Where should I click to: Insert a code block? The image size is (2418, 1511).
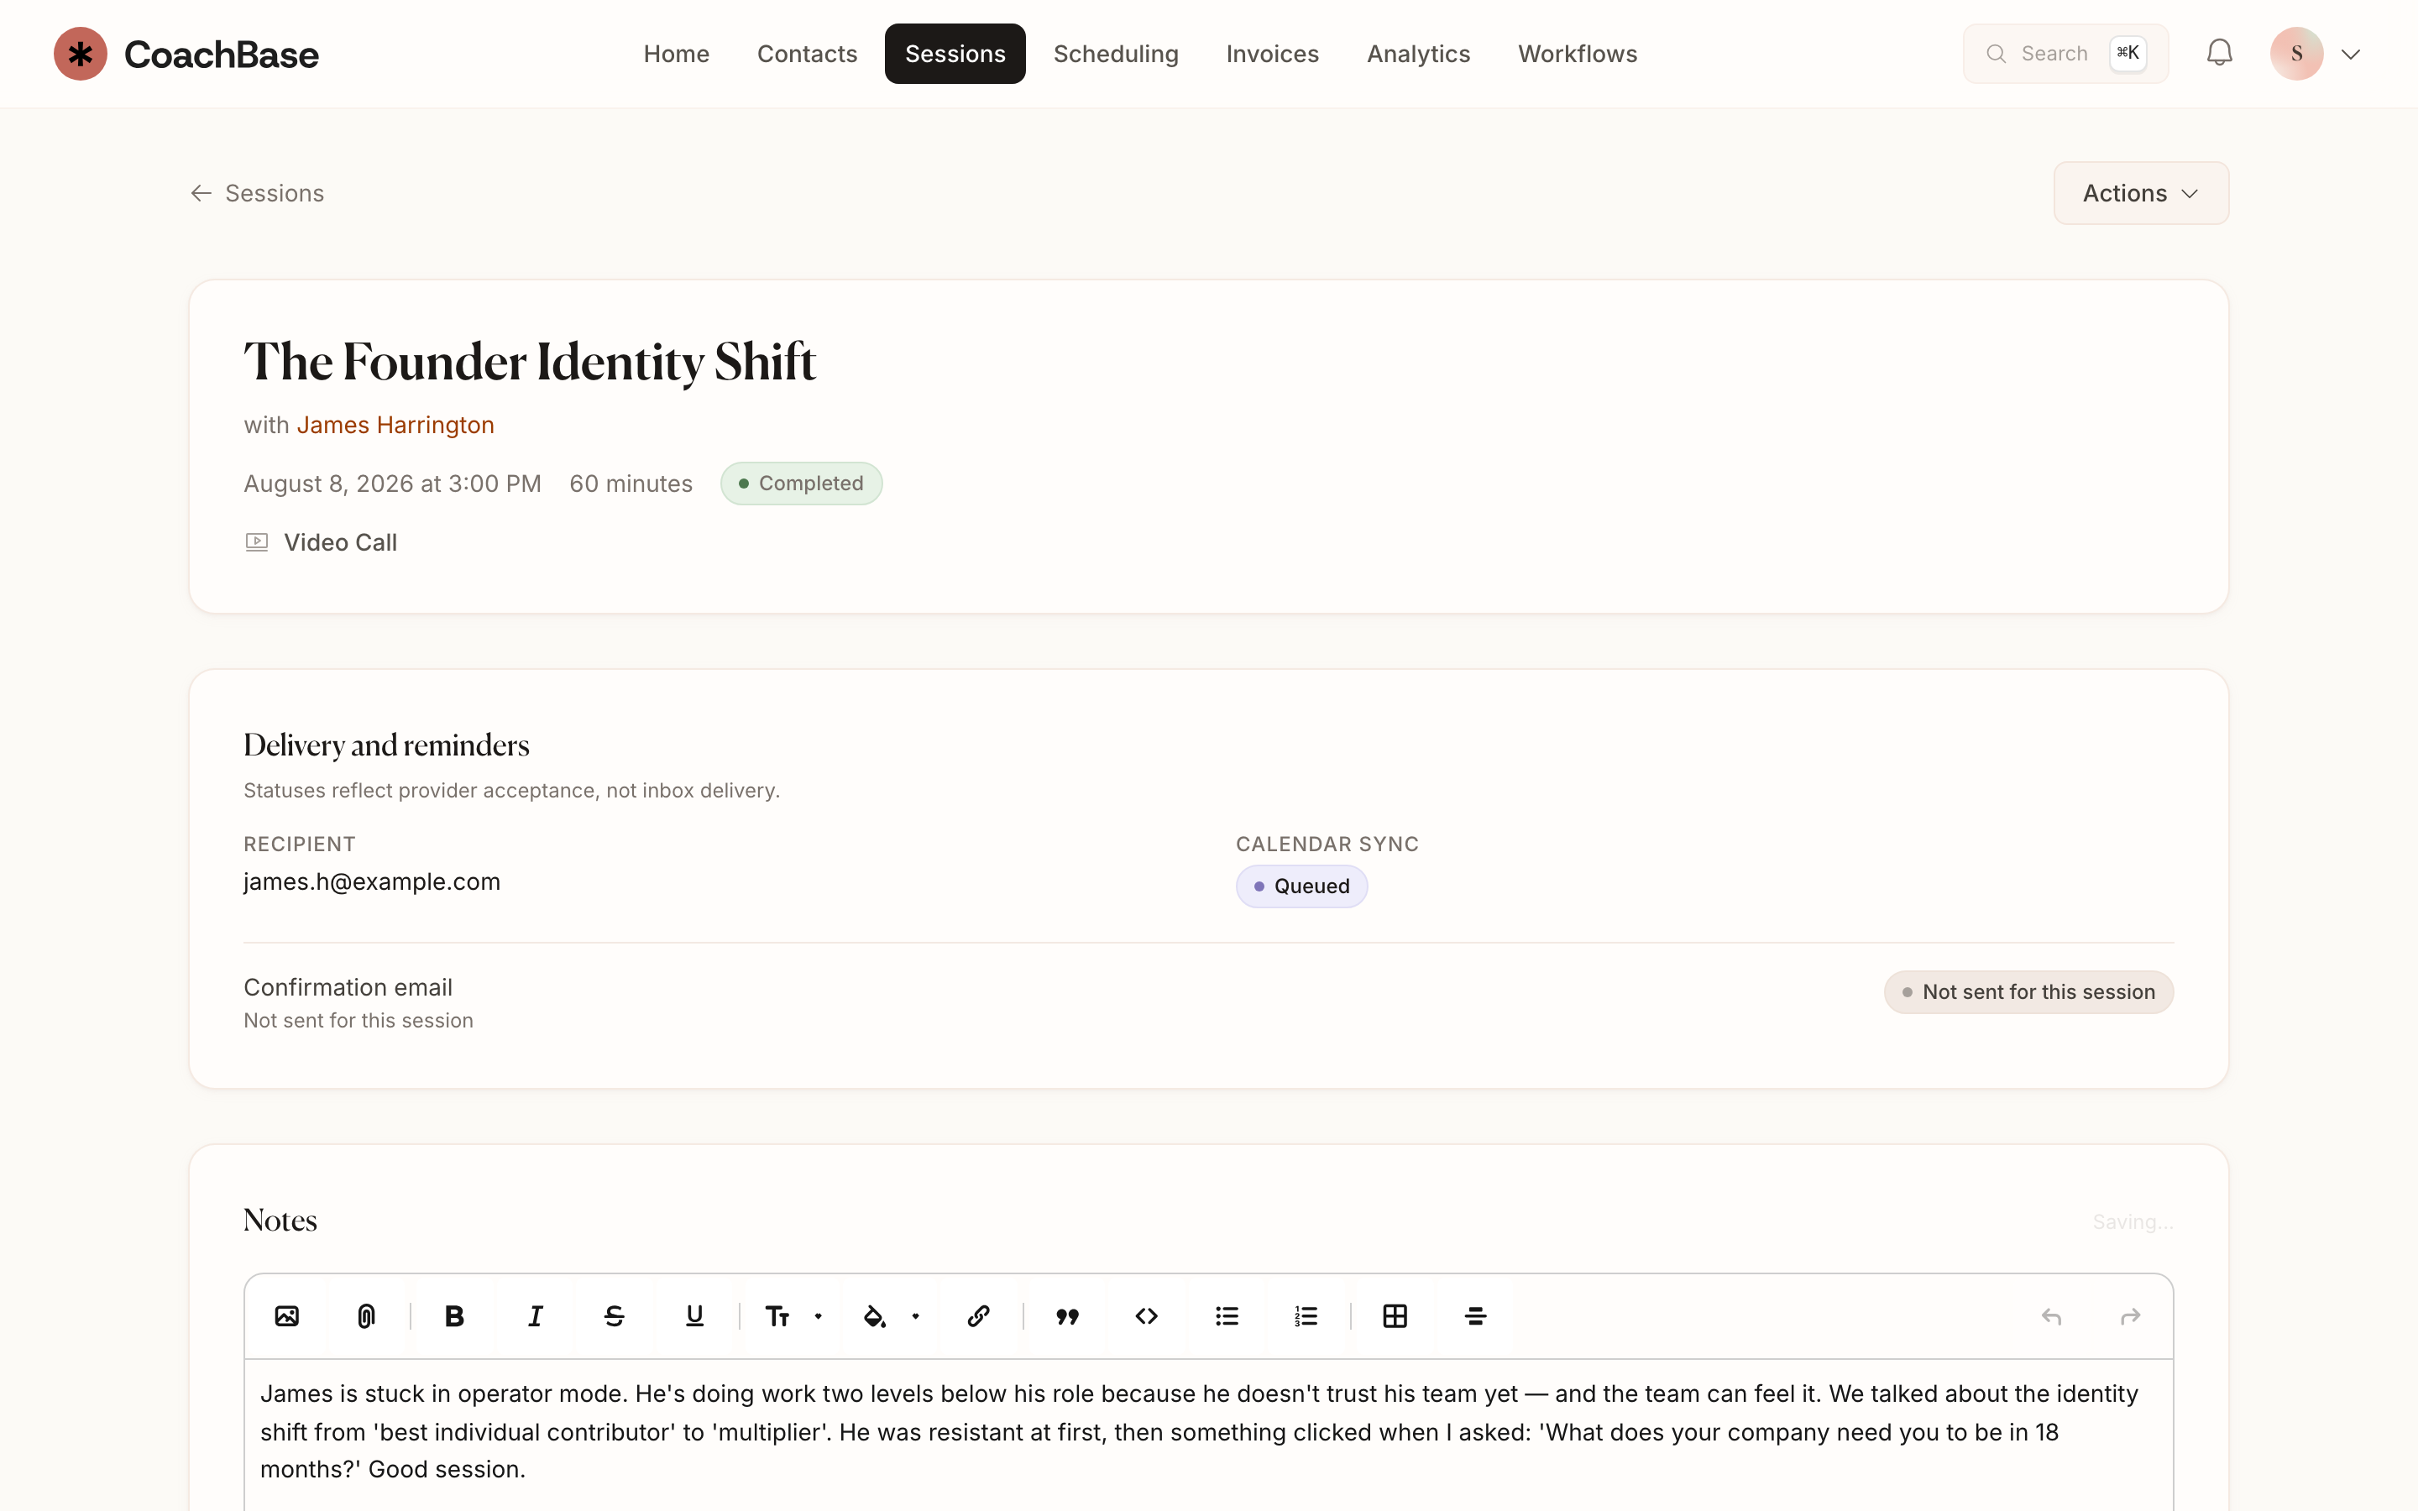(1147, 1316)
